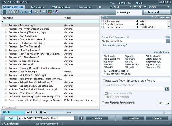Image resolution: width=172 pixels, height=126 pixels.
Task: Open help via purple question icon
Action: (x=57, y=12)
